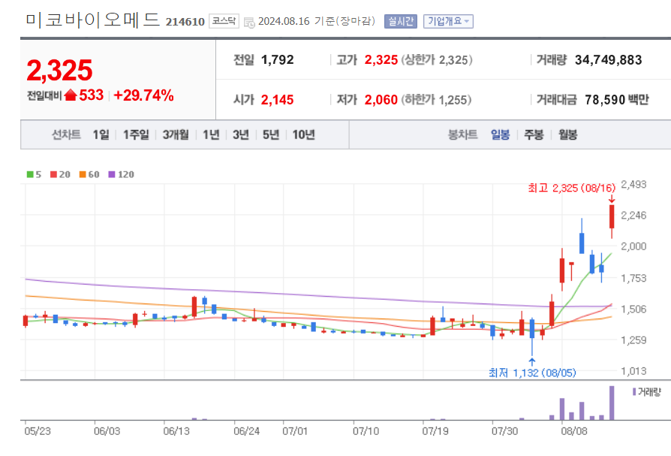Click the tallest volume bar near 08/08
Image resolution: width=671 pixels, height=456 pixels.
click(x=612, y=404)
